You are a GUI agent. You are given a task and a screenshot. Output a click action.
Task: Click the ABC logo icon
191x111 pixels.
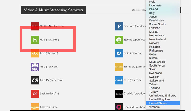coord(35,53)
